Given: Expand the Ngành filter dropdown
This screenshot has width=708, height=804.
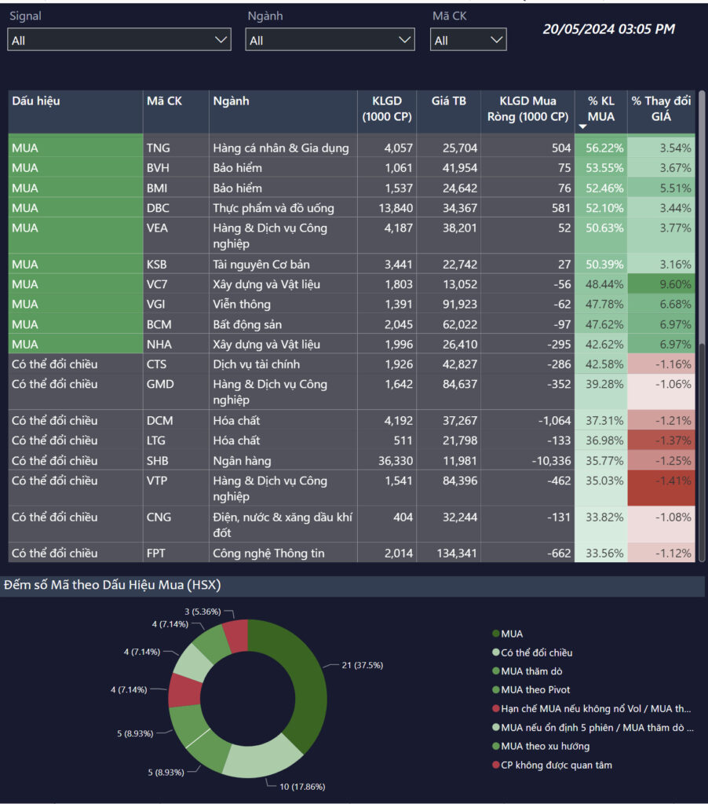Looking at the screenshot, I should point(330,40).
